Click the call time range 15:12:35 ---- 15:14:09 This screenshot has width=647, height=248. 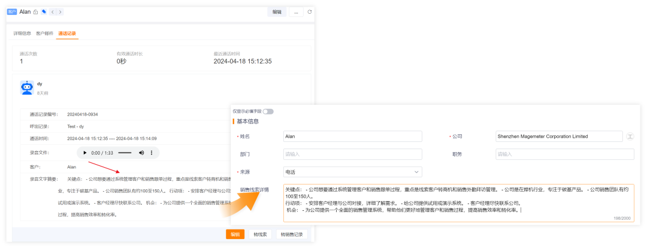pyautogui.click(x=112, y=138)
